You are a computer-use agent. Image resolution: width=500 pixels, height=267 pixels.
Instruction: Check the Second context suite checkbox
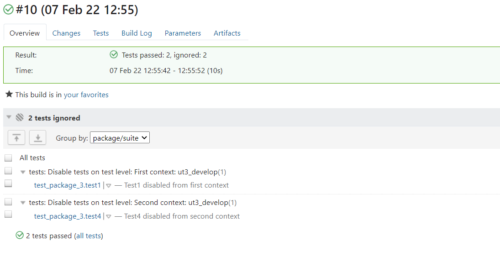tap(8, 202)
